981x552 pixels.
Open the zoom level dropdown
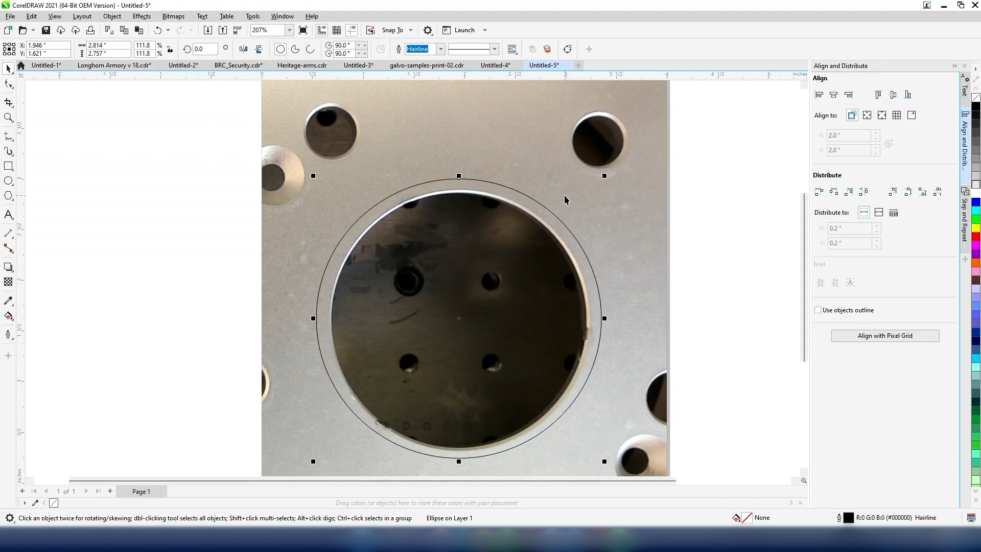289,30
